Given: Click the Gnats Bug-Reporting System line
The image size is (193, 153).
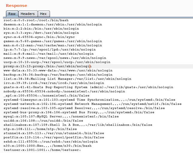Looking at the screenshot, I should tap(88, 87).
